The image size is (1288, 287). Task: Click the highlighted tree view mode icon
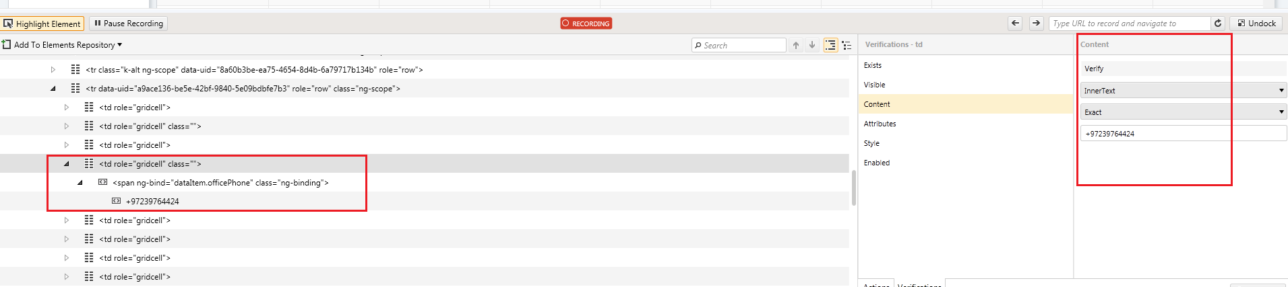pos(830,45)
